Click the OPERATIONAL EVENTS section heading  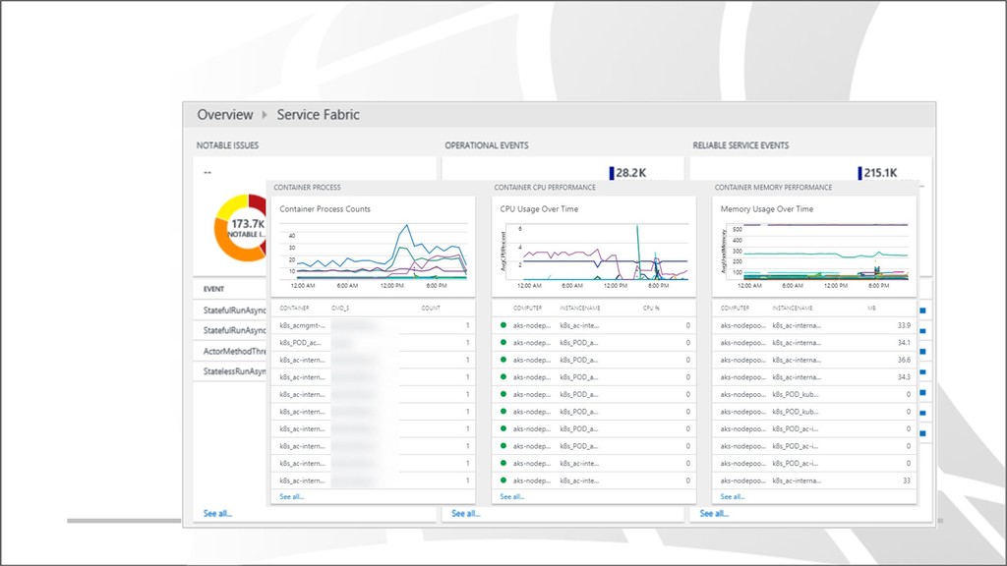[487, 145]
